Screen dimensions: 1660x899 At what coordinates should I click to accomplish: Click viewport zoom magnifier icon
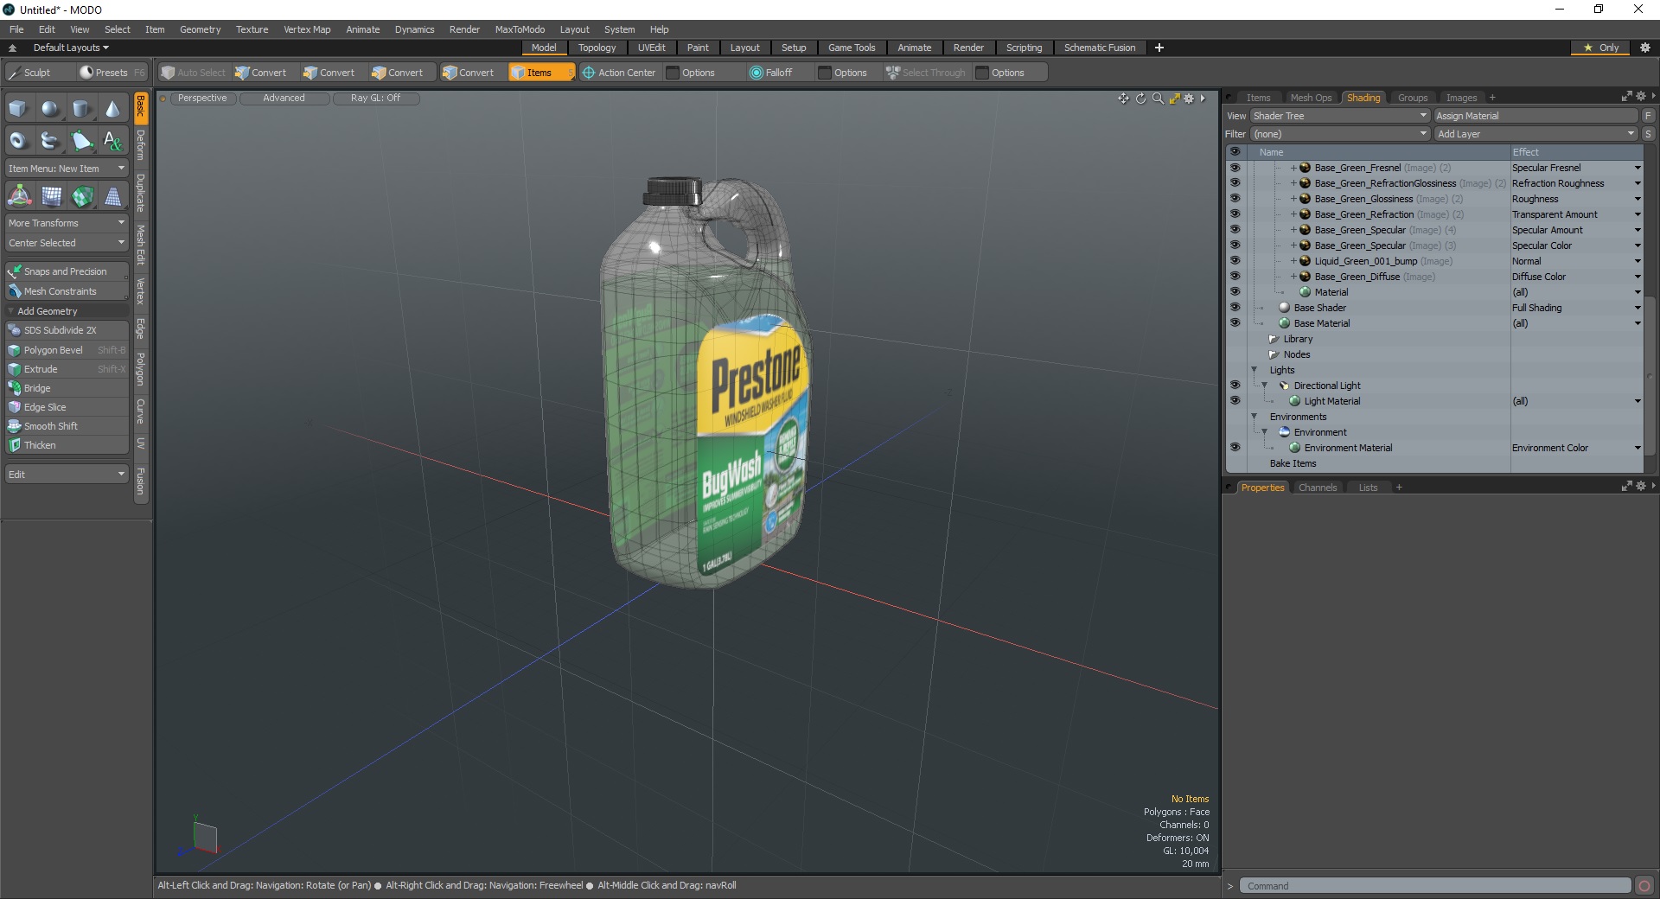[1158, 99]
